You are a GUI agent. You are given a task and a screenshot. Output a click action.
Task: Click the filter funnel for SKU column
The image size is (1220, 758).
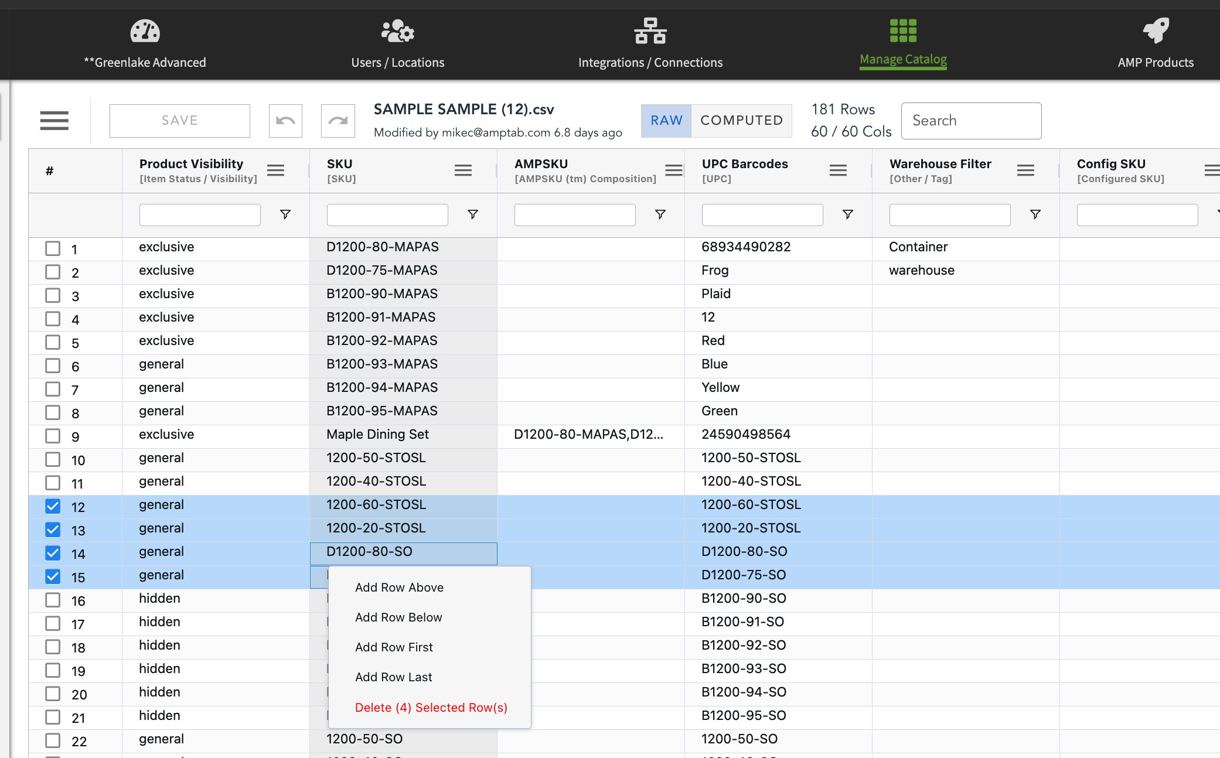click(x=473, y=214)
